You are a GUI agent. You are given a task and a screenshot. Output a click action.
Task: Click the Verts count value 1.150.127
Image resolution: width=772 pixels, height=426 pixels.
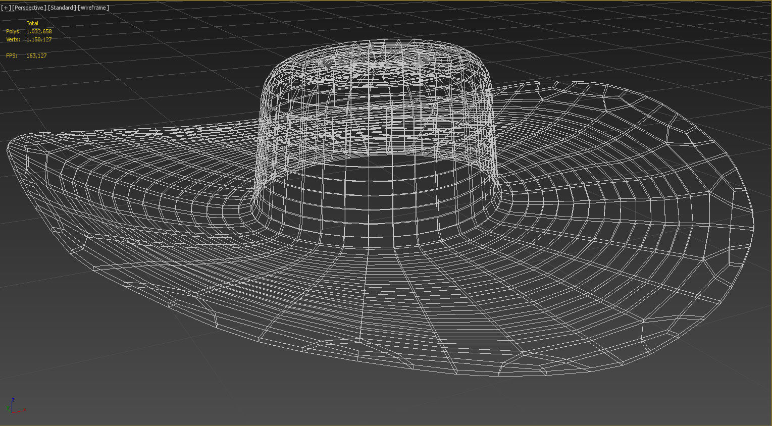(x=39, y=39)
